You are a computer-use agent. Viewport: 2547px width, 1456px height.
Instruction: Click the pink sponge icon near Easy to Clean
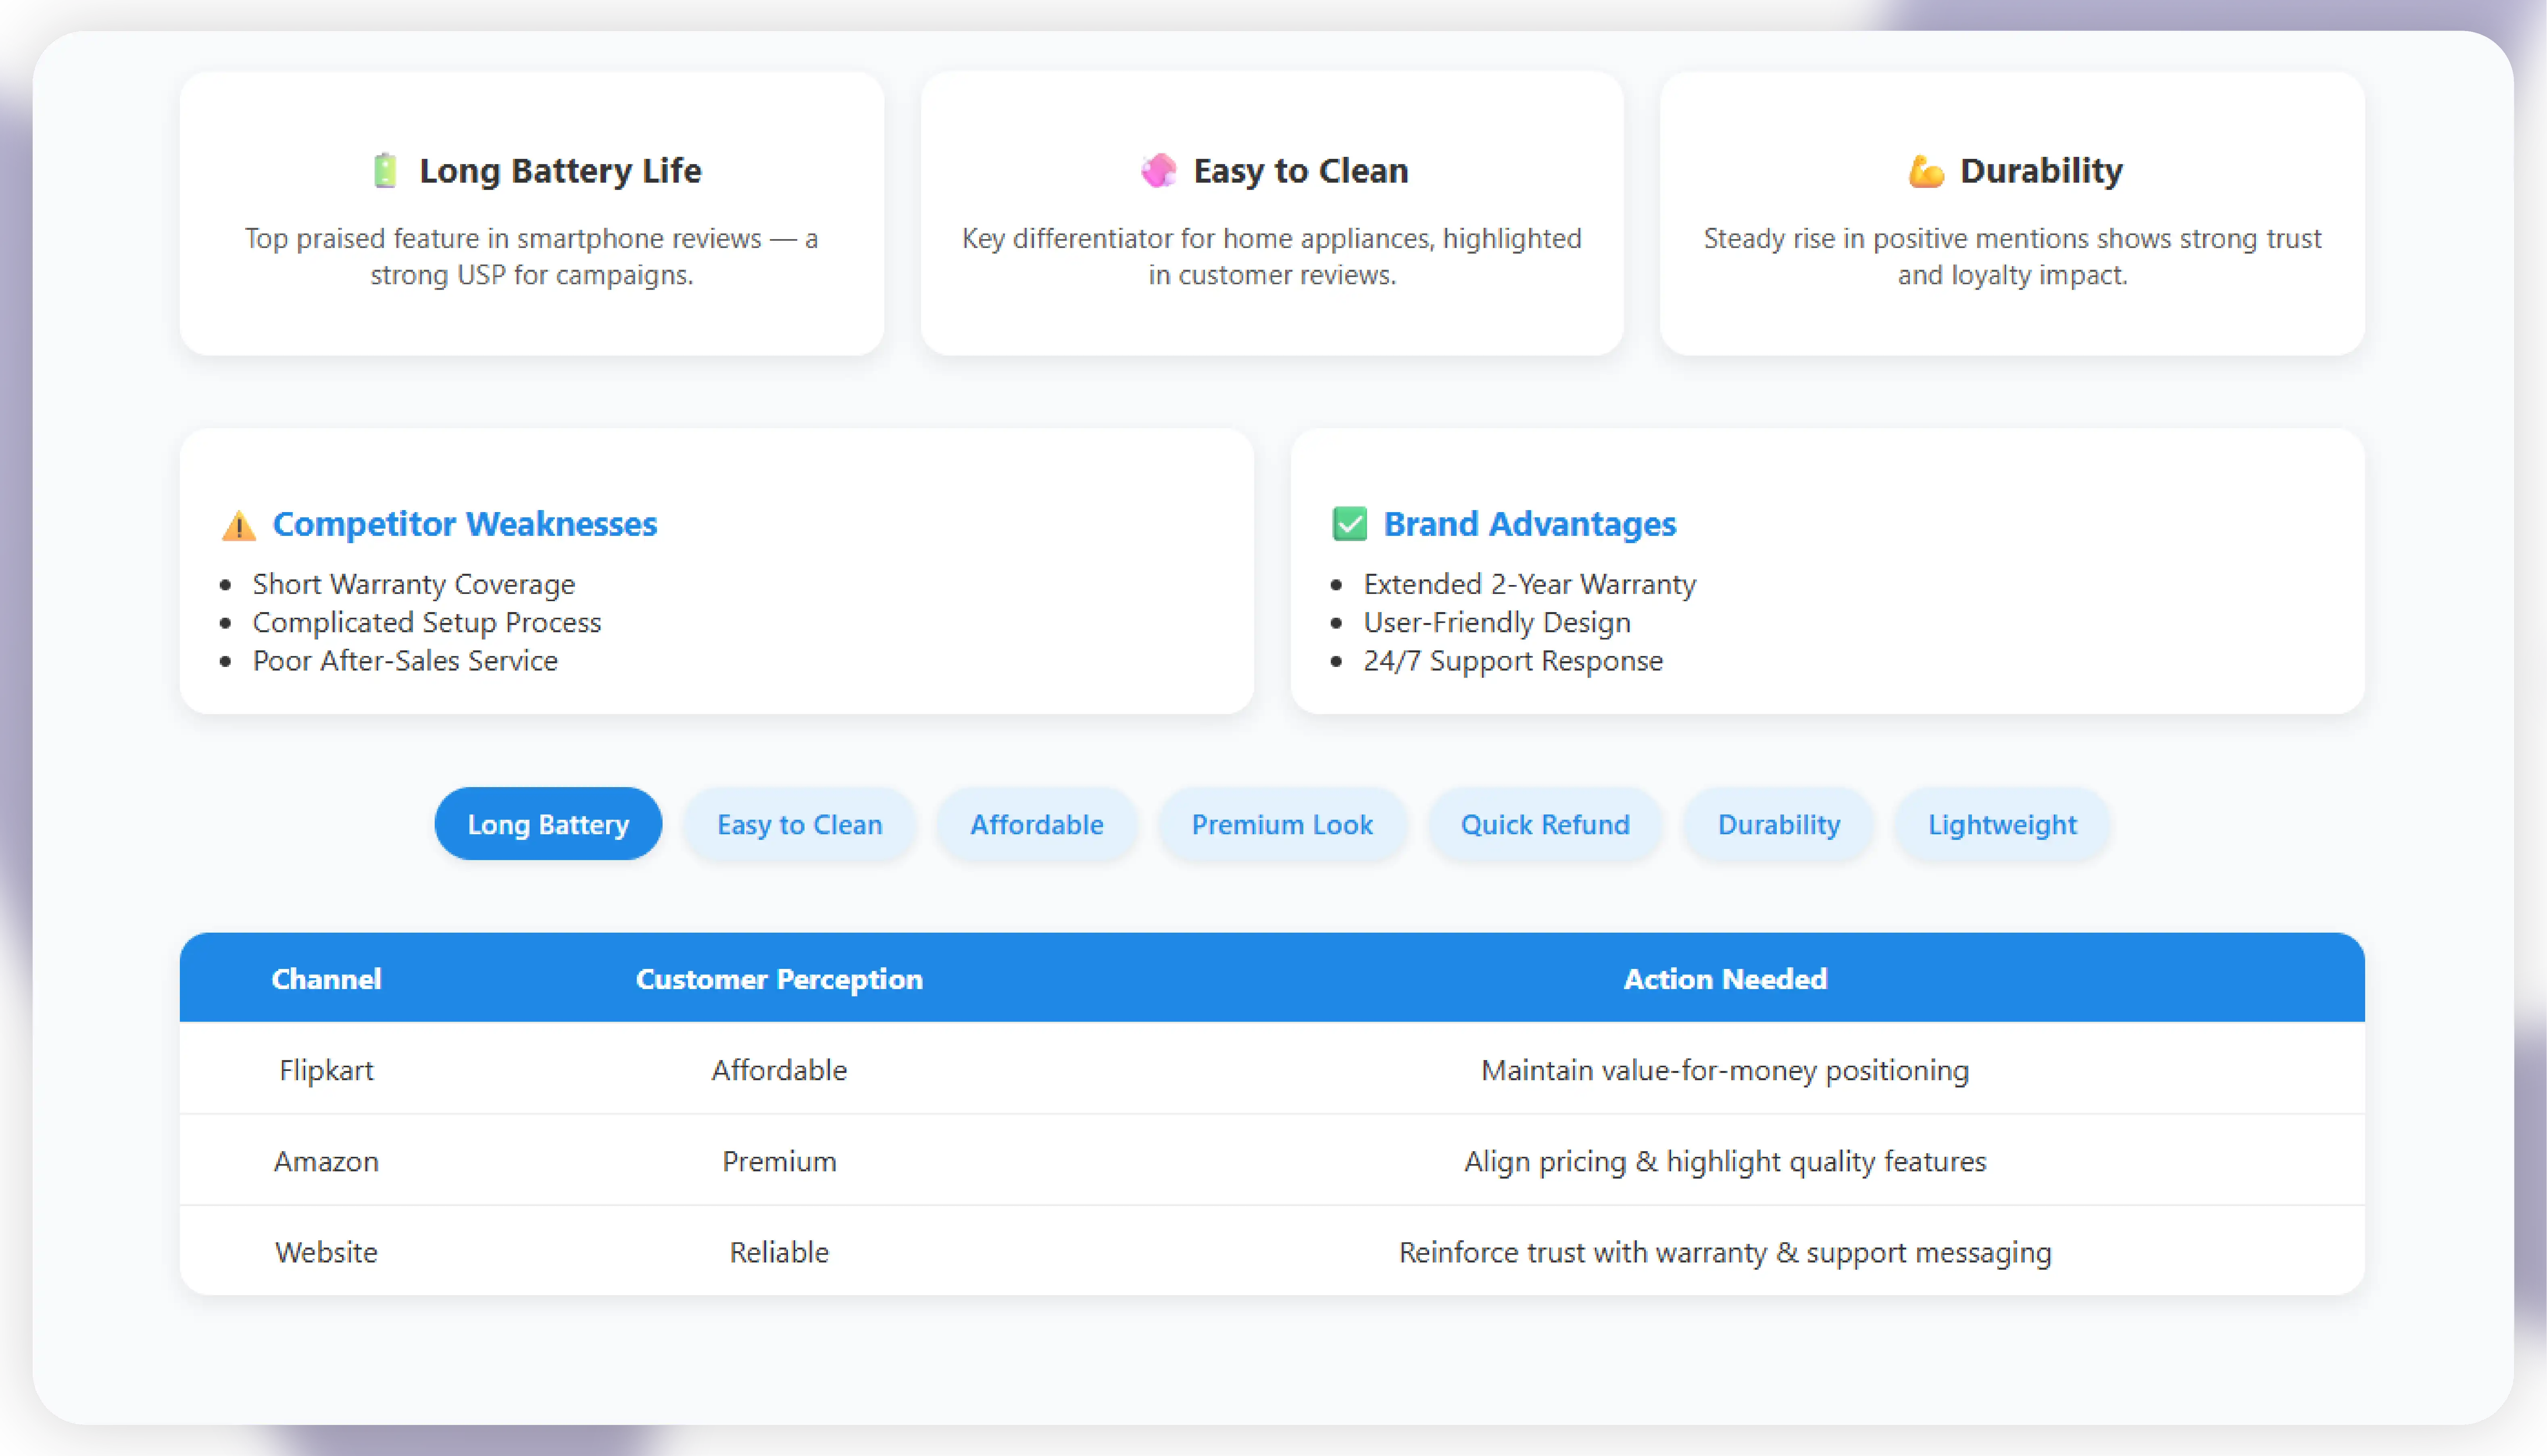[1158, 171]
